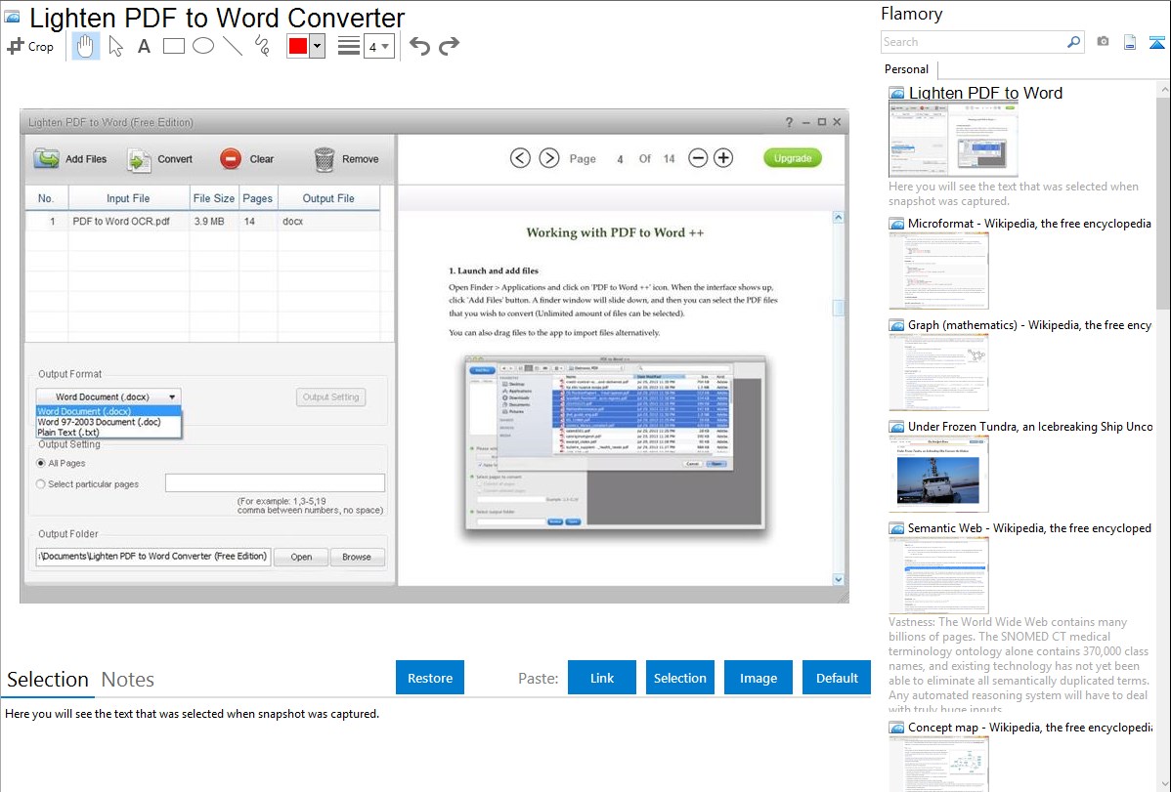Switch to the Personal tab
Viewport: 1171px width, 792px height.
[906, 68]
